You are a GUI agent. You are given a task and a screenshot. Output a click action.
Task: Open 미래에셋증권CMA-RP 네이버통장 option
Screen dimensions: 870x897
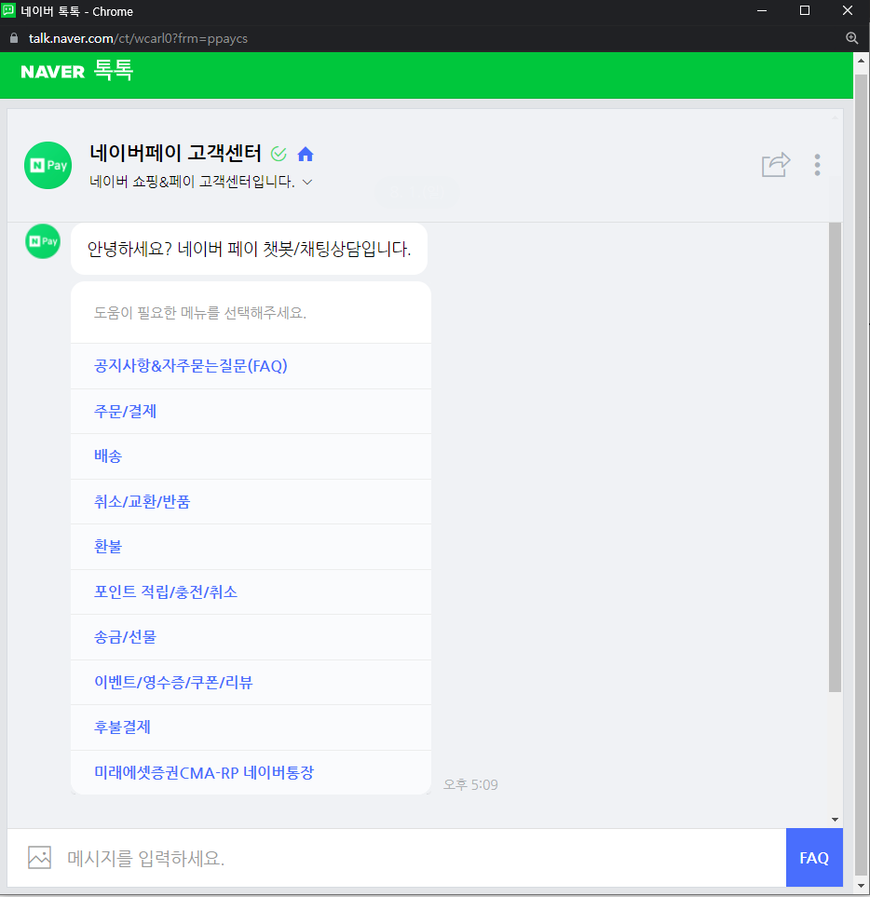click(x=251, y=773)
